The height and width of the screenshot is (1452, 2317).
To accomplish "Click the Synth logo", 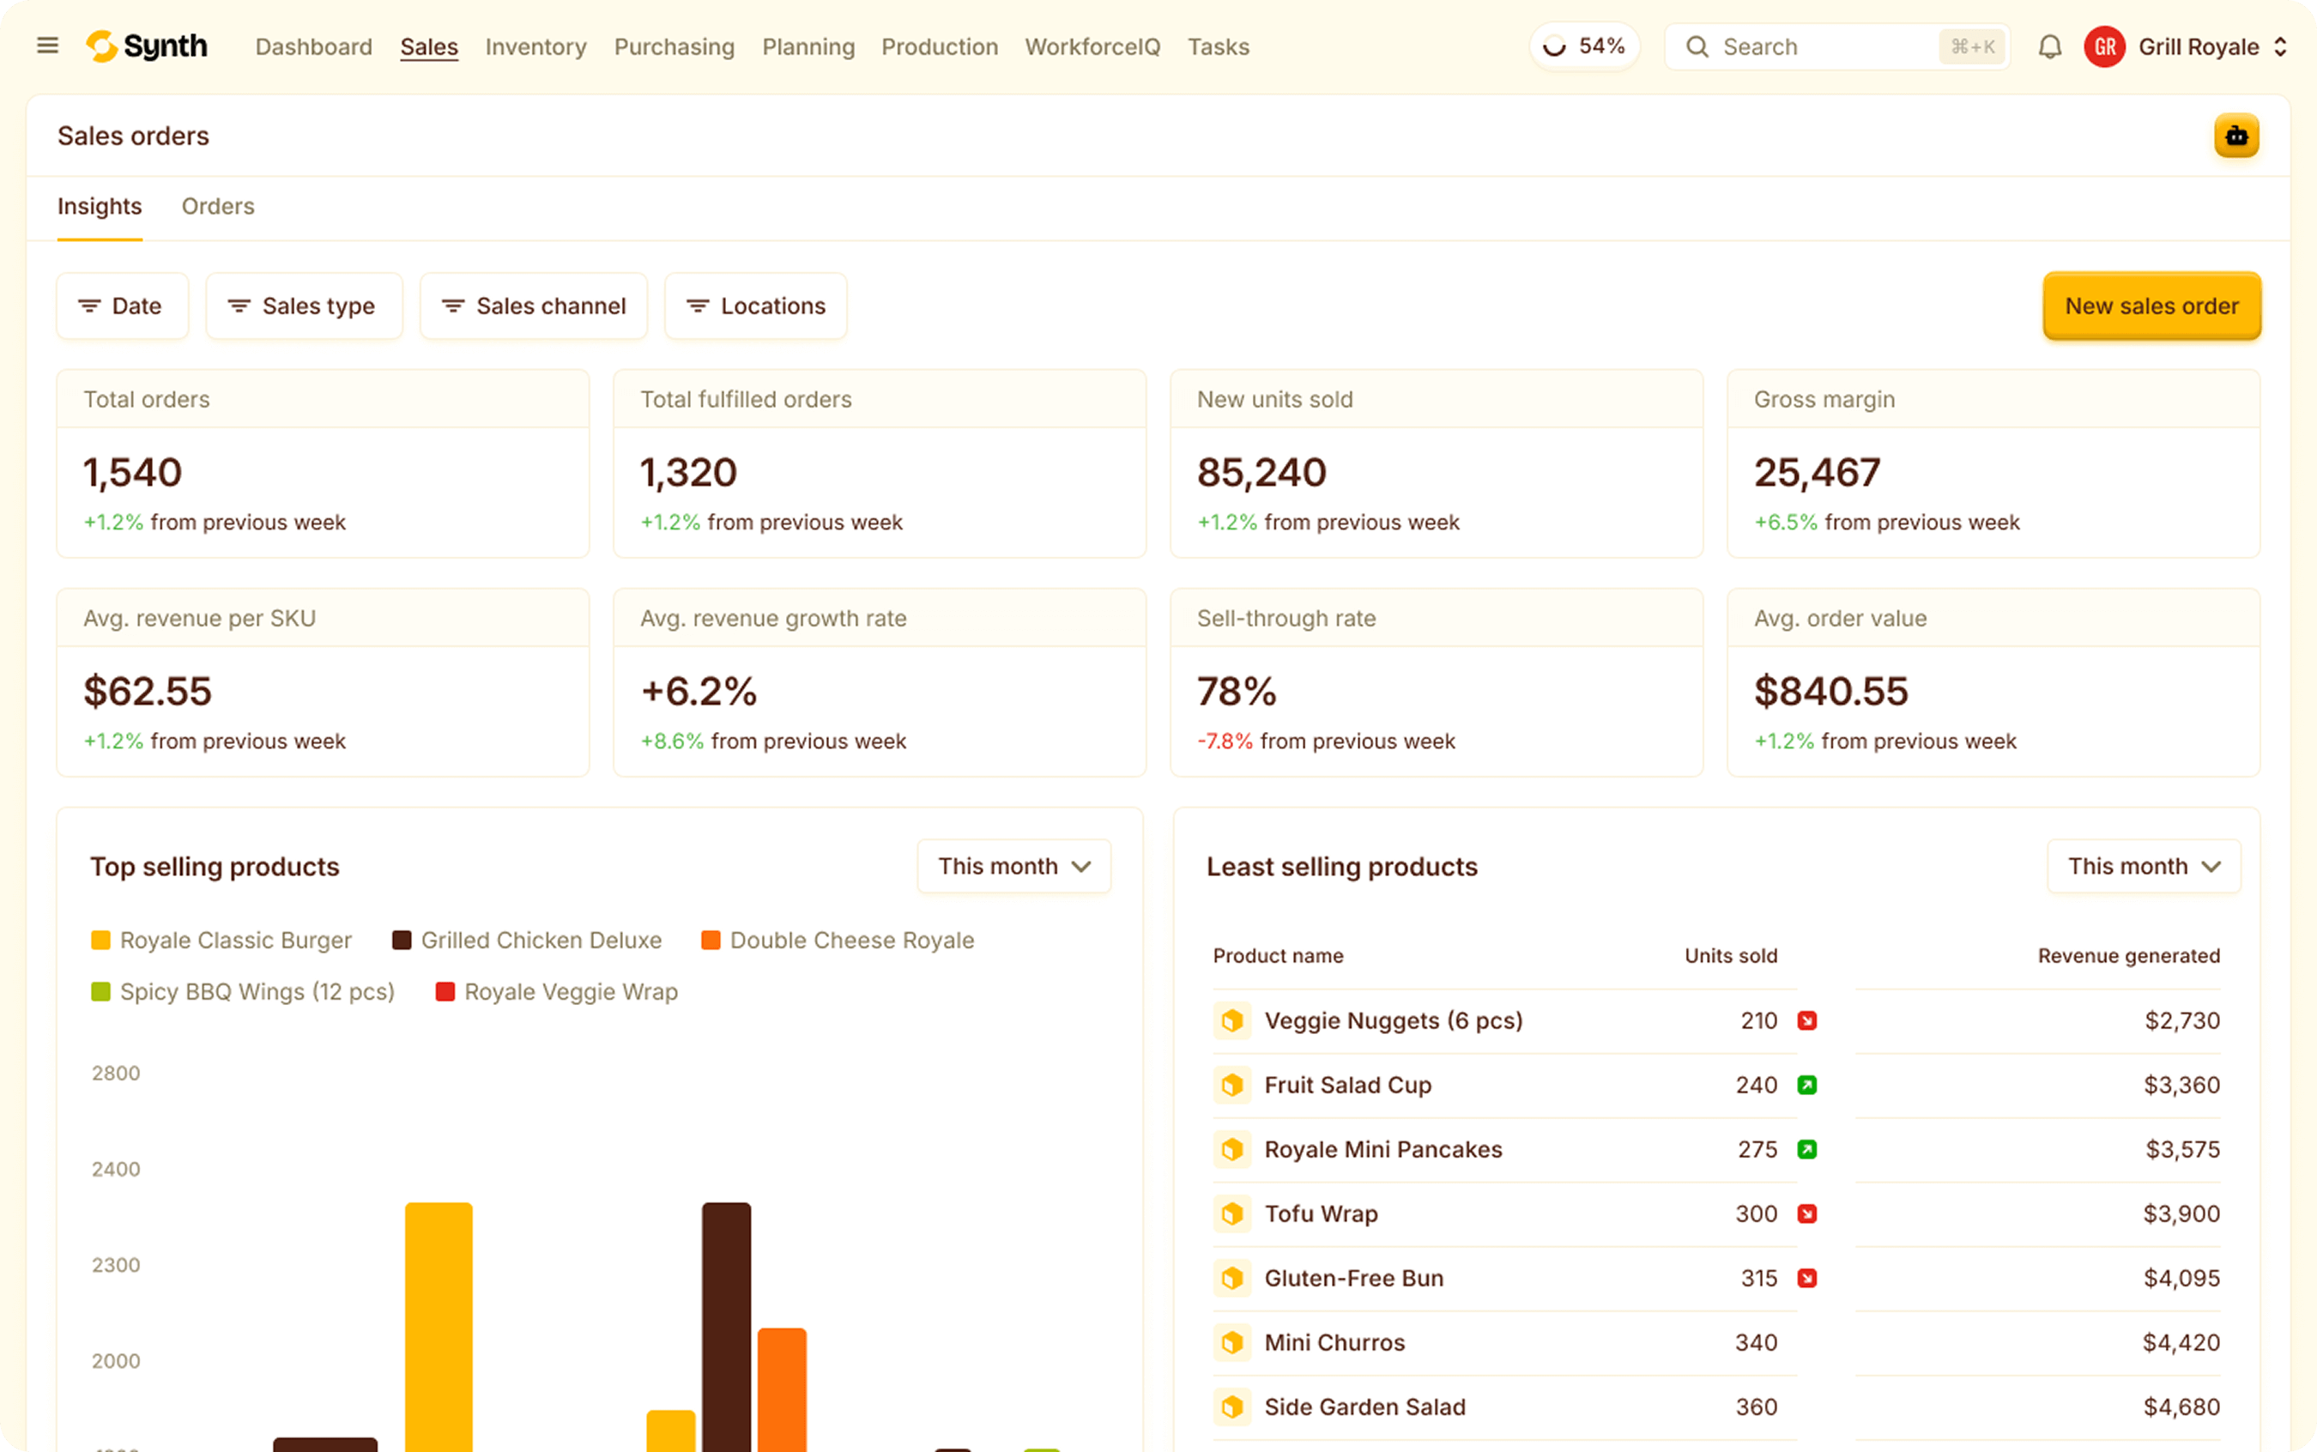I will click(147, 46).
